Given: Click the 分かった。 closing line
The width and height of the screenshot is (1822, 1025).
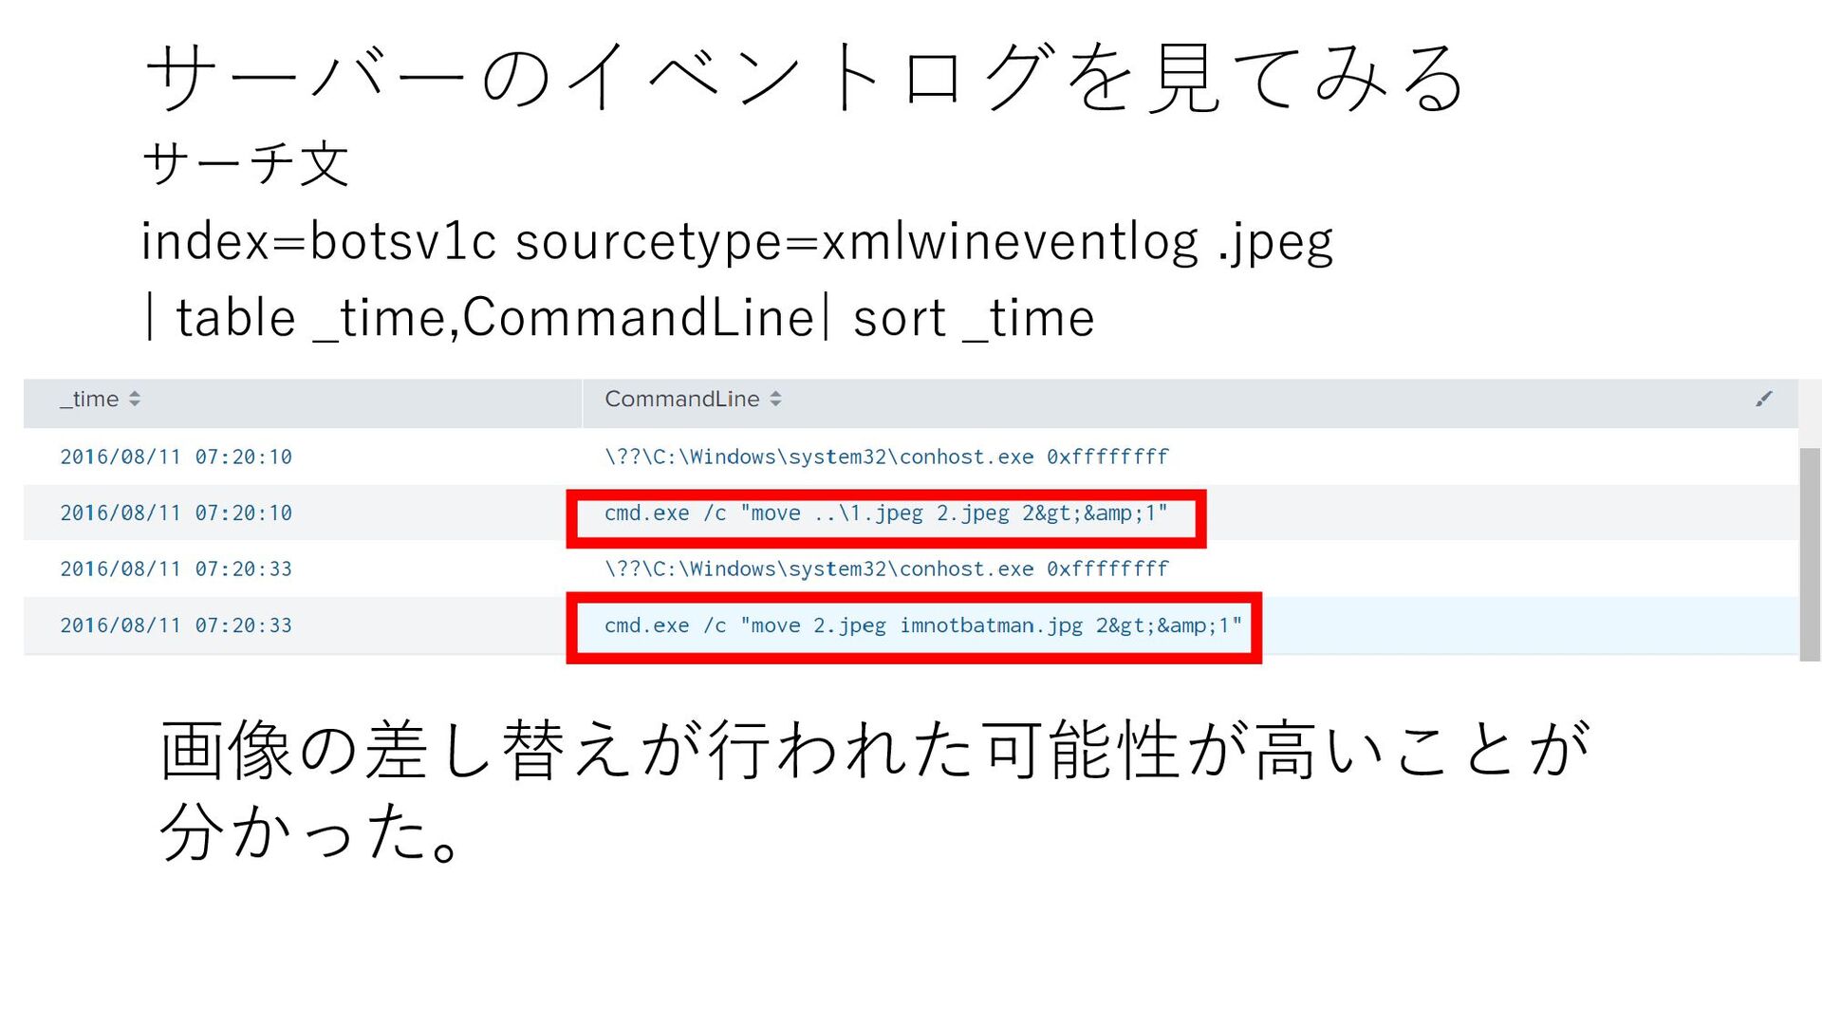Looking at the screenshot, I should (x=313, y=831).
